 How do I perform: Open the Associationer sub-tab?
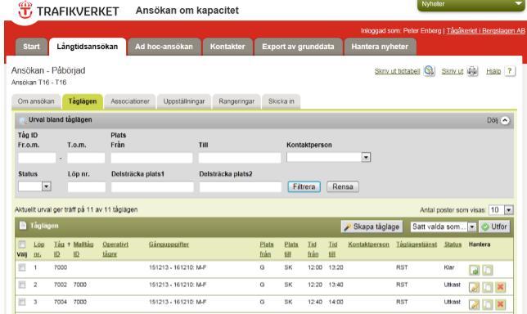(x=130, y=101)
